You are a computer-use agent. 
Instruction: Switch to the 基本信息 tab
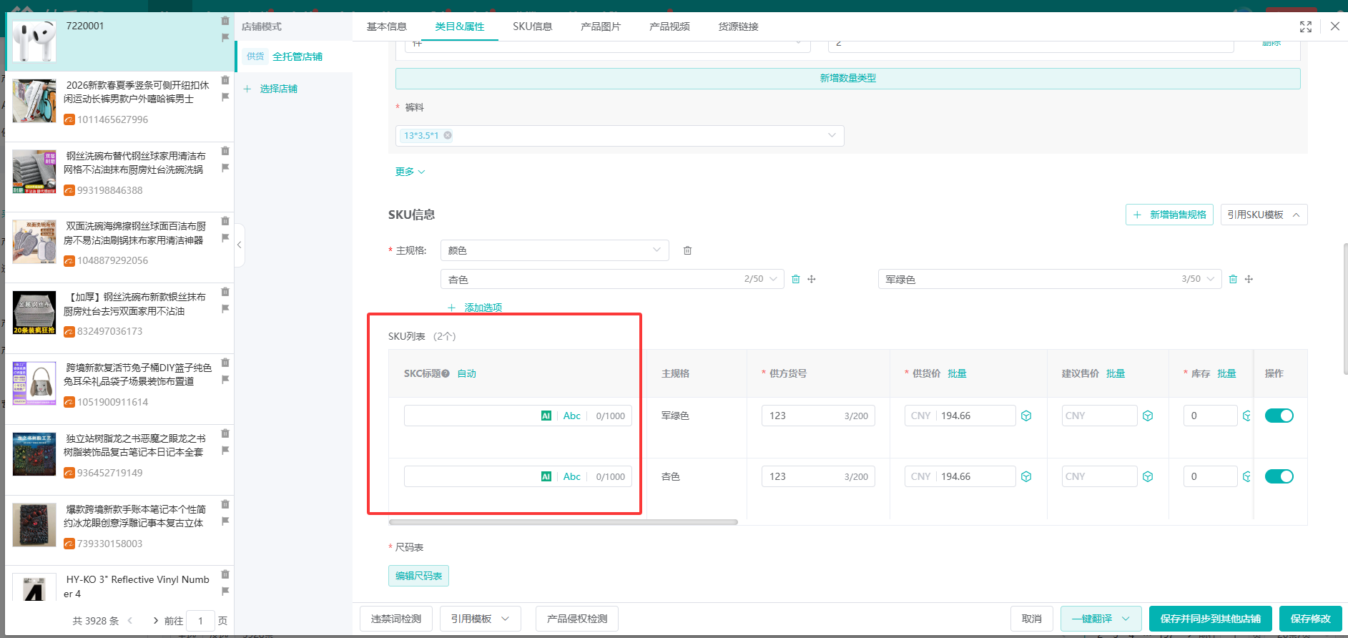click(x=387, y=26)
